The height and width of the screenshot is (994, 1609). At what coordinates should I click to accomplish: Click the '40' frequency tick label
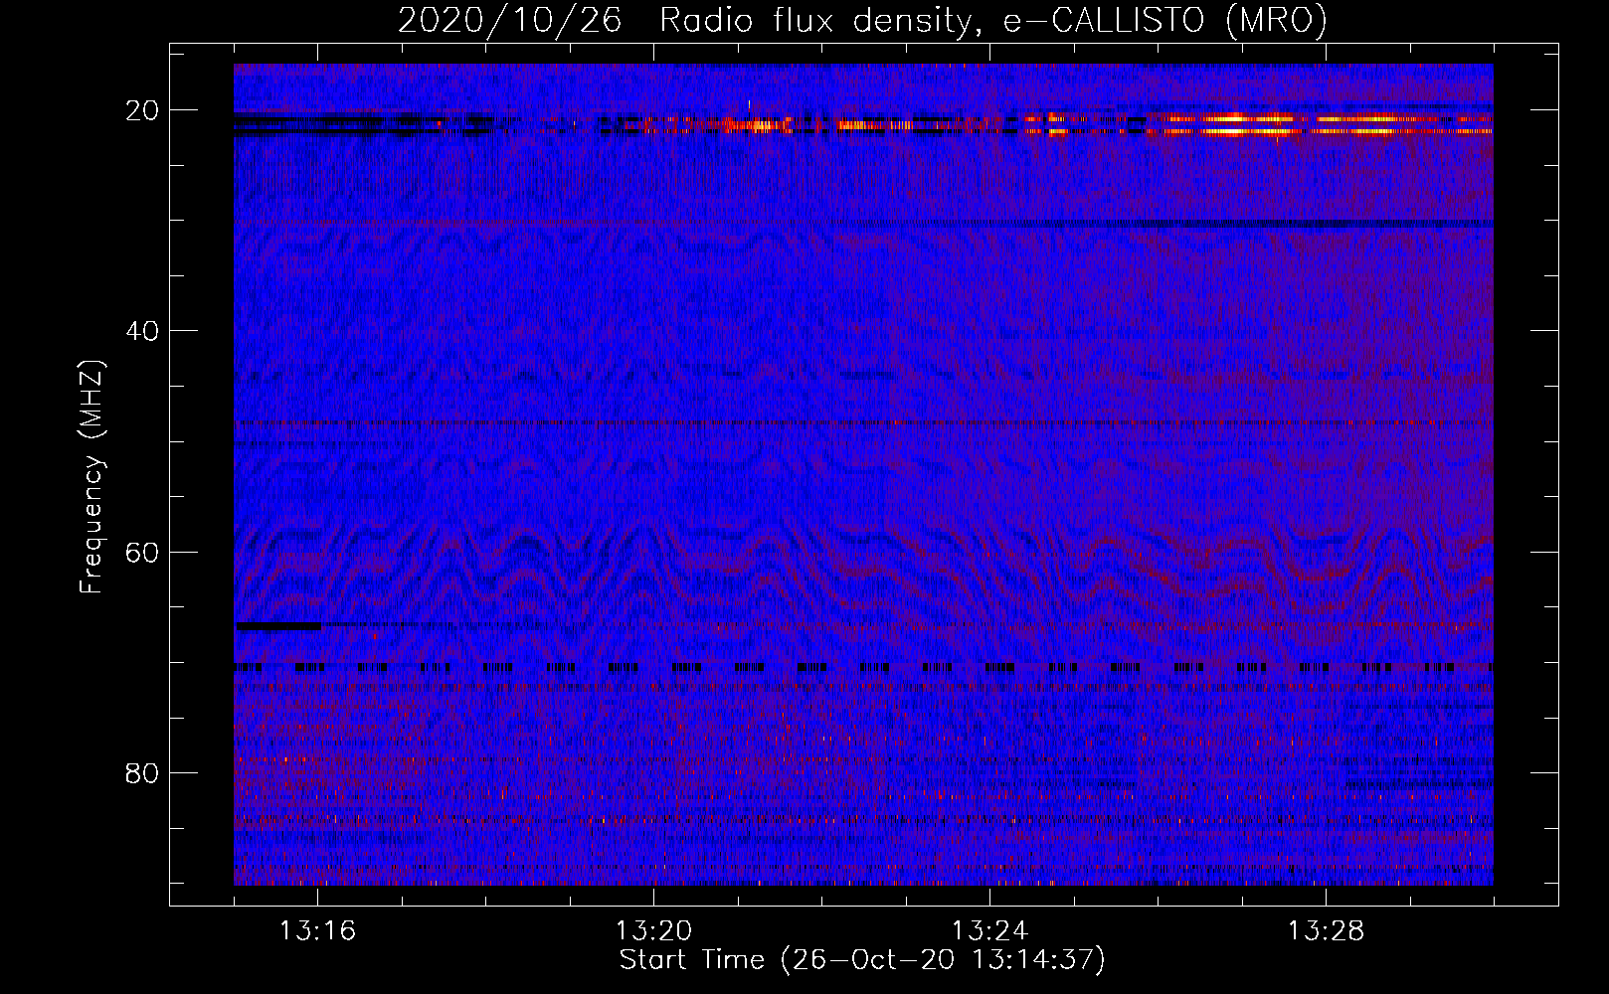(x=141, y=330)
